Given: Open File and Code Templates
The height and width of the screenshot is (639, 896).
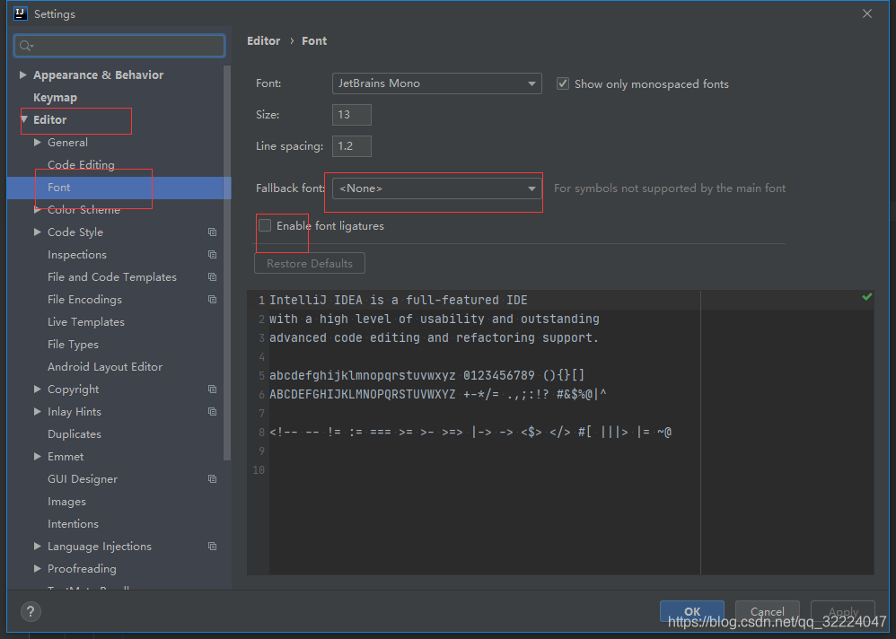Looking at the screenshot, I should click(x=112, y=277).
